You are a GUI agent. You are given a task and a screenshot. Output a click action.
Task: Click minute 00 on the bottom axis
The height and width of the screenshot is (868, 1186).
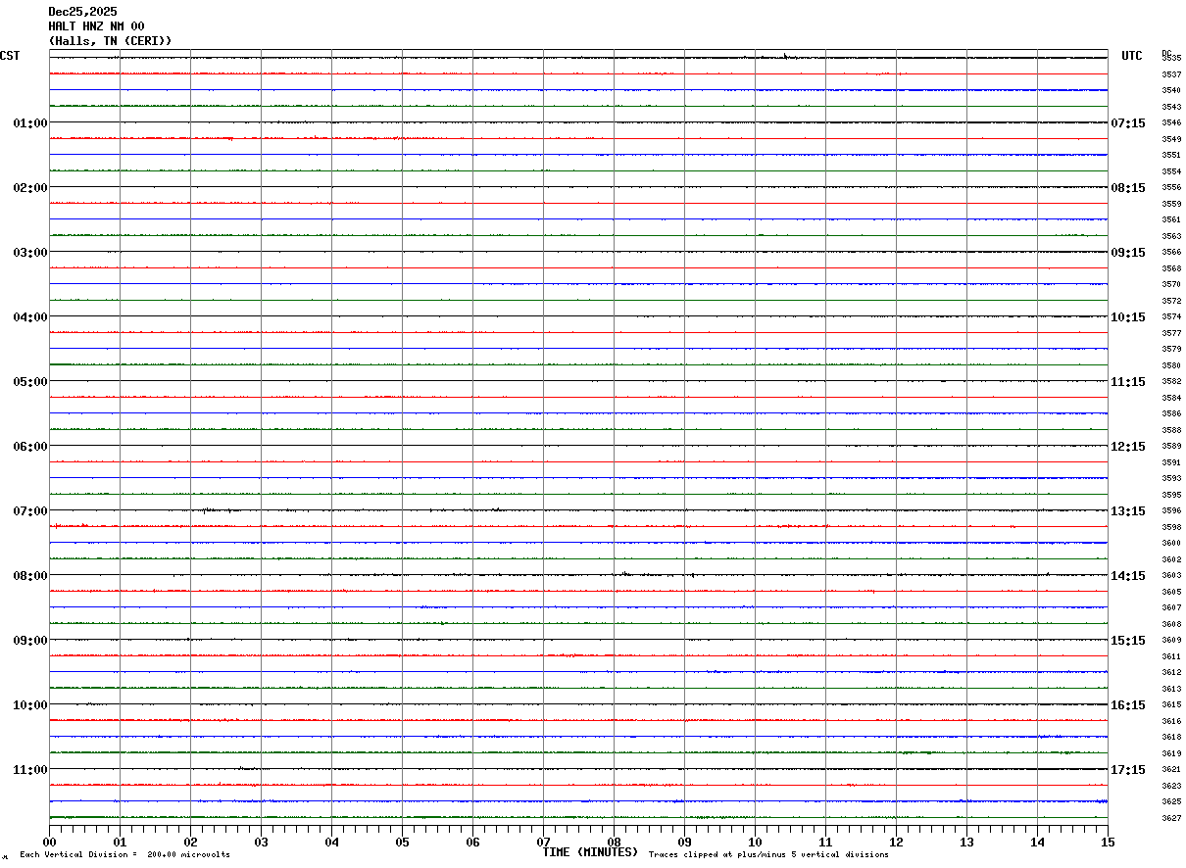(x=49, y=842)
